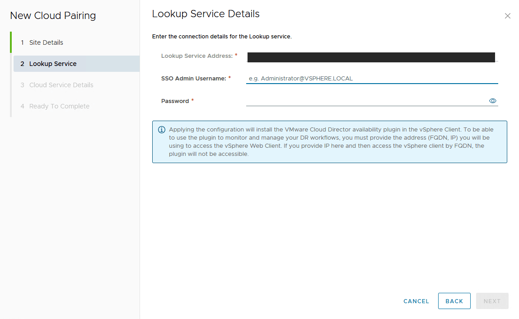Click the Lookup Service Details heading
This screenshot has width=519, height=319.
(206, 14)
